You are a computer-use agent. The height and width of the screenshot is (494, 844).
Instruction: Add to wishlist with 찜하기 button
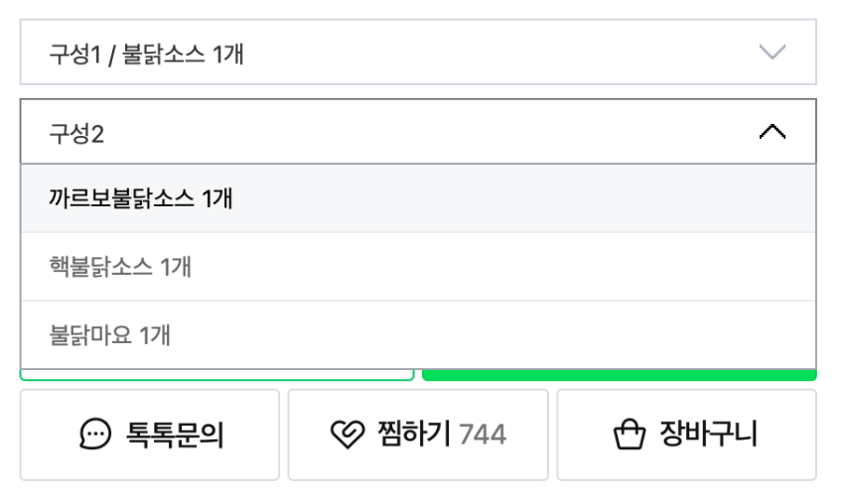click(417, 434)
